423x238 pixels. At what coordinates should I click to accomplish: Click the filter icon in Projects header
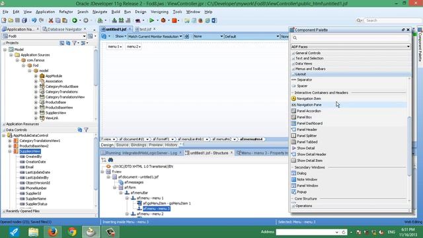[x=74, y=43]
